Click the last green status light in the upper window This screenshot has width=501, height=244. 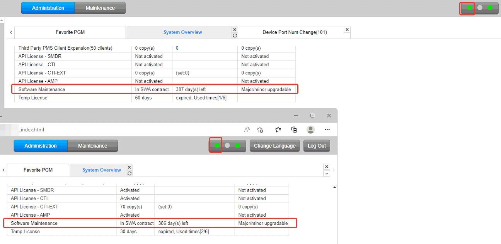coord(490,7)
